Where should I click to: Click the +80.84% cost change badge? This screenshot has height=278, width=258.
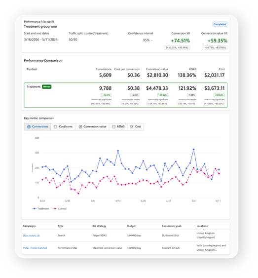219,95
